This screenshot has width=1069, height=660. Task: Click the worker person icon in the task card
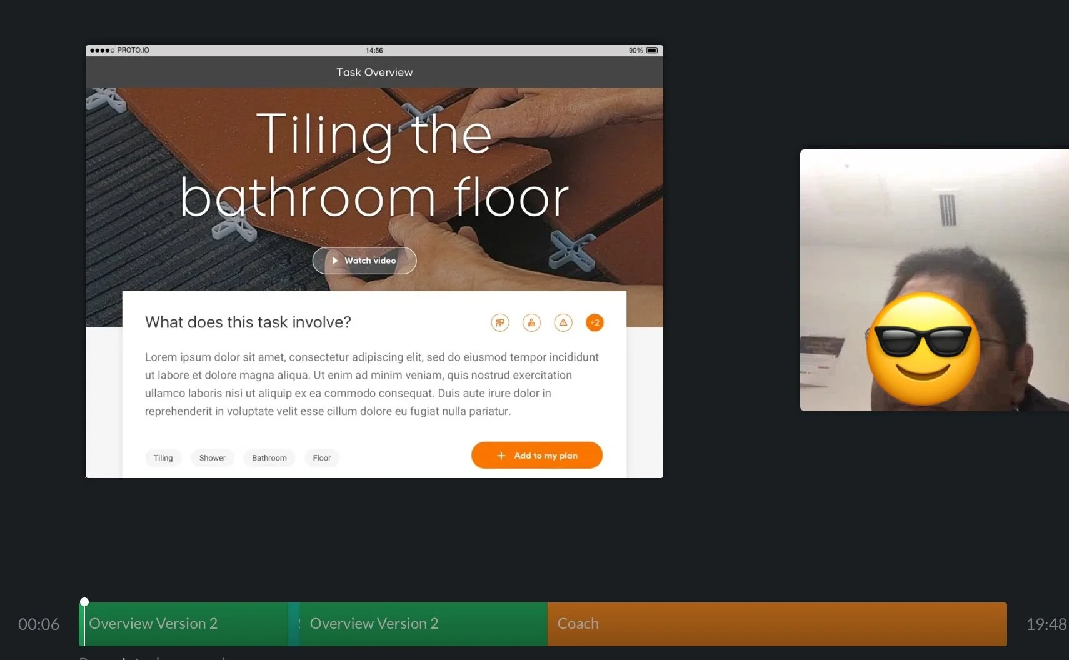(x=531, y=322)
